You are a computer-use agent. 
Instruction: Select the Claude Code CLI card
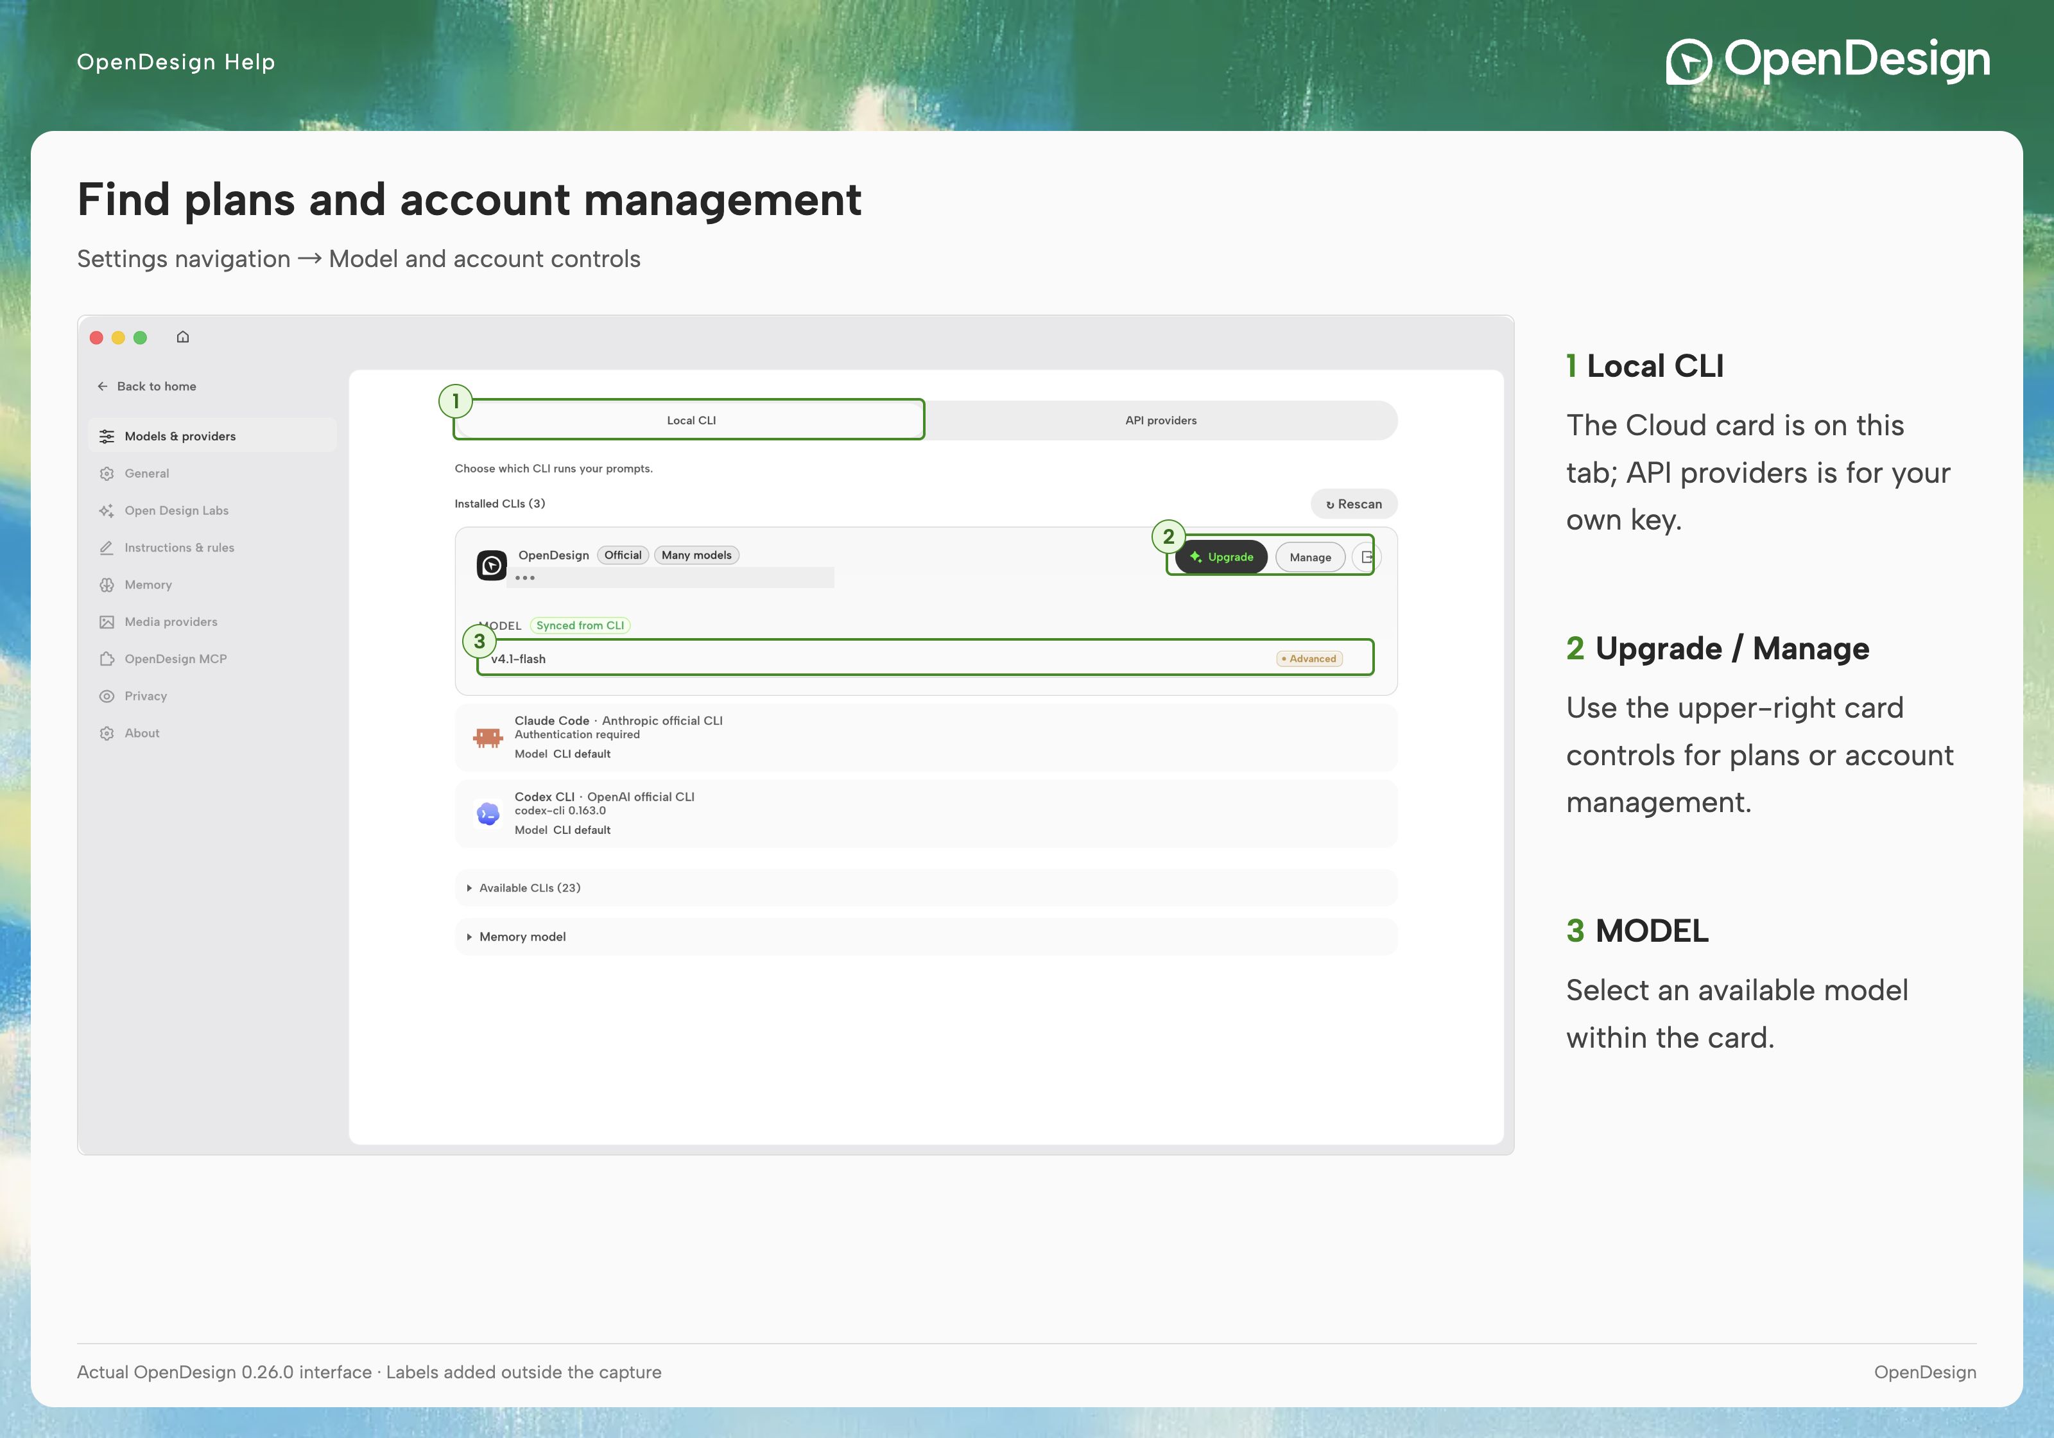point(926,738)
